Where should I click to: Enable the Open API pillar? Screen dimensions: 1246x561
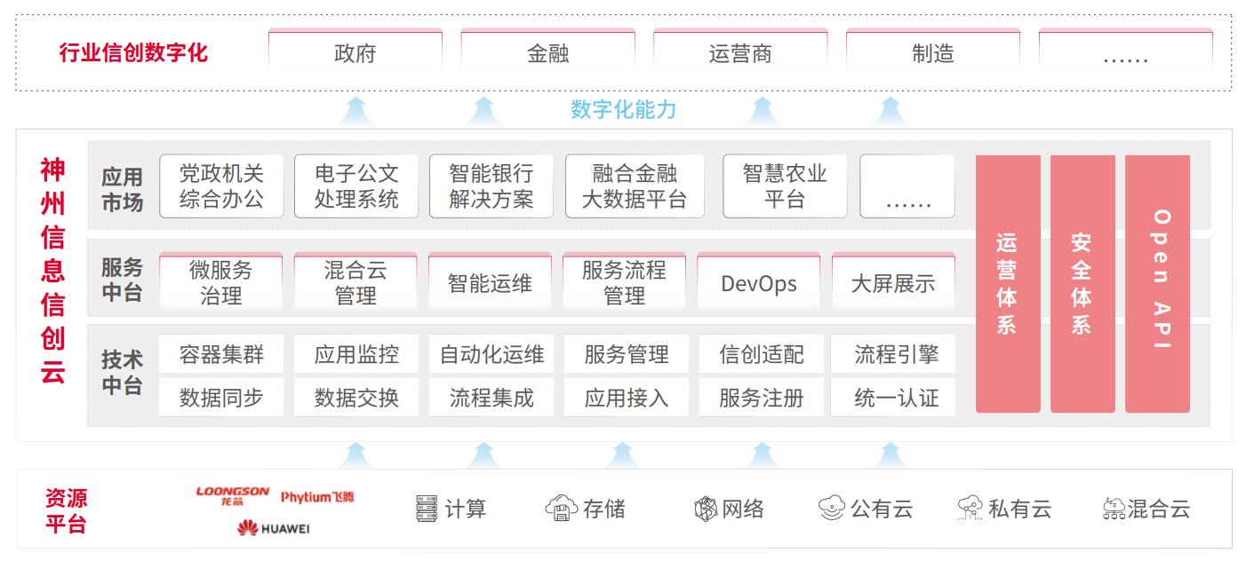point(1157,284)
